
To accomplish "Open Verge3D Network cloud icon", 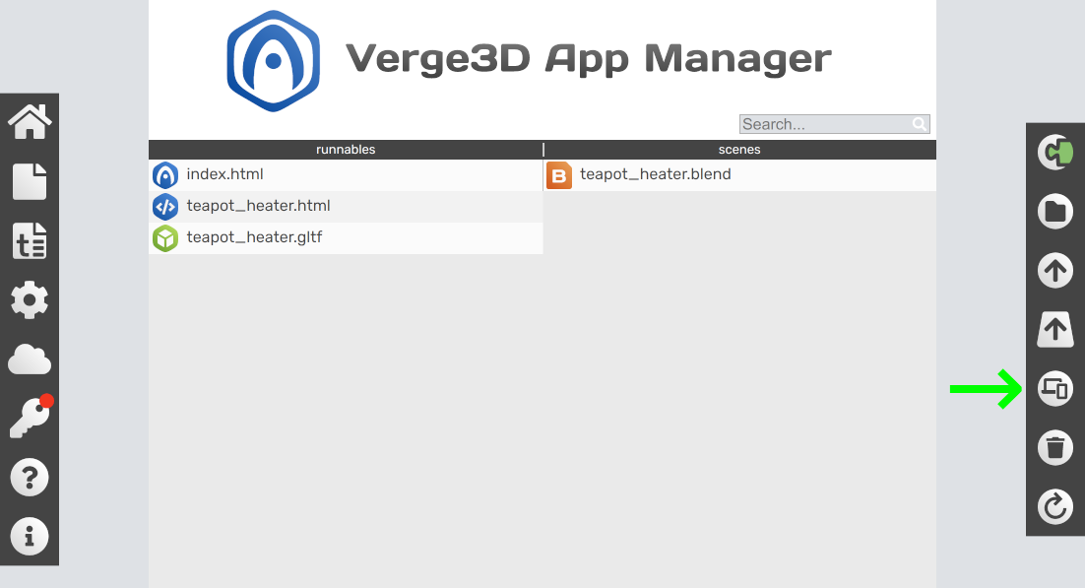I will [30, 359].
